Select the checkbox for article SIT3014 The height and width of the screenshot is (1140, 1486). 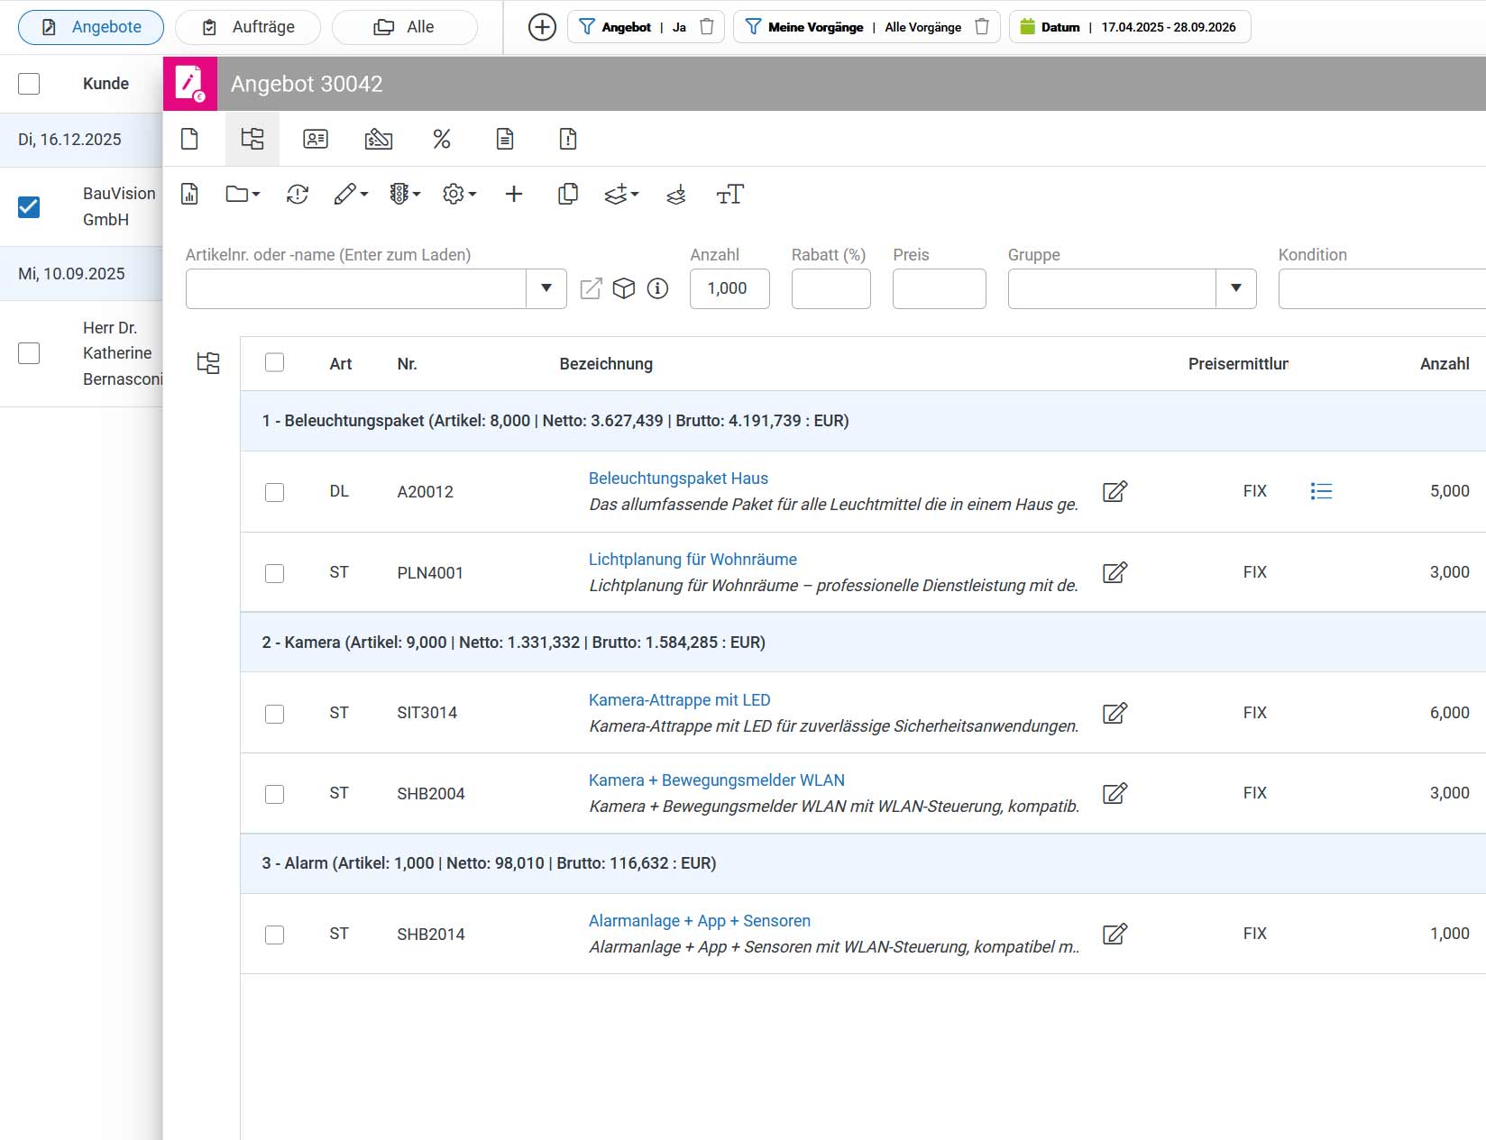275,714
